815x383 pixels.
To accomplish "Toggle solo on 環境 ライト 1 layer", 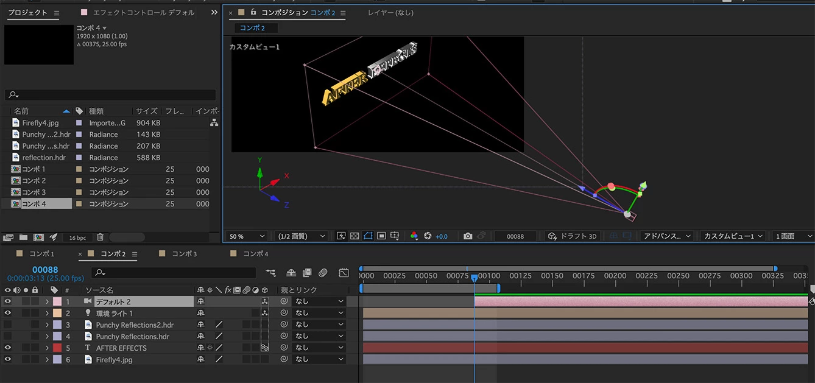I will (26, 313).
